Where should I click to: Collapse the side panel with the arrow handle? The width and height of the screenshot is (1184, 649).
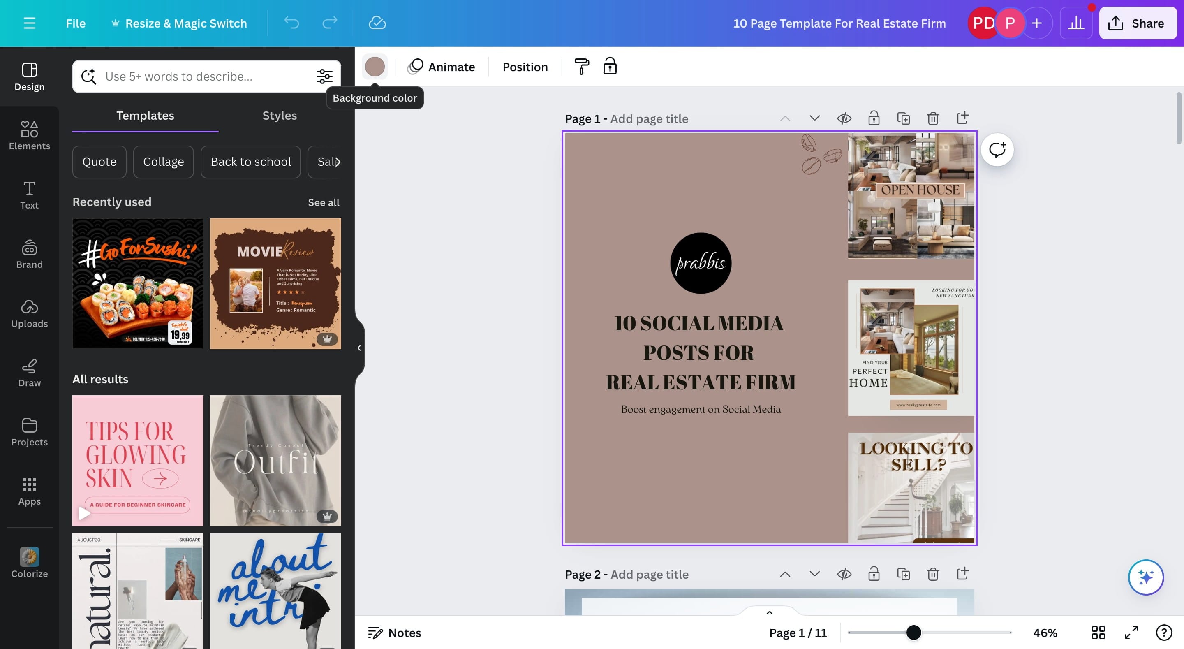pyautogui.click(x=359, y=348)
